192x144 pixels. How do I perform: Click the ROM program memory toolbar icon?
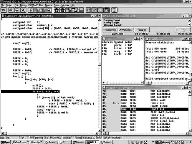click(88, 10)
